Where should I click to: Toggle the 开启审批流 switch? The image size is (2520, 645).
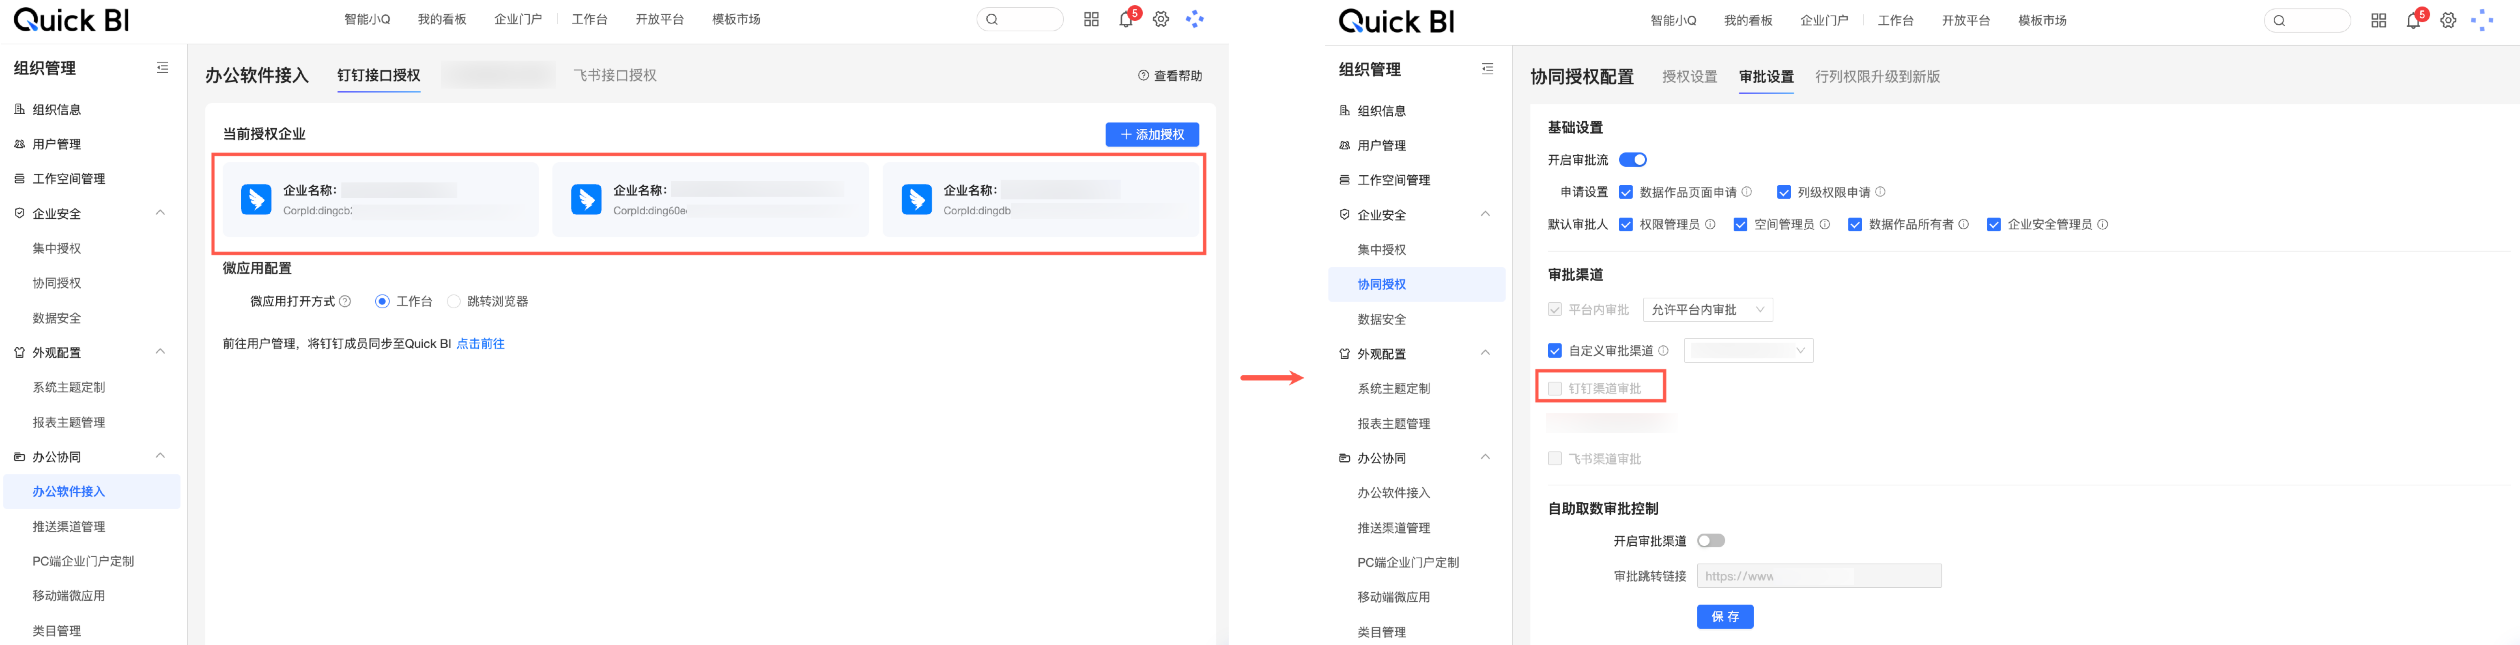[1633, 160]
